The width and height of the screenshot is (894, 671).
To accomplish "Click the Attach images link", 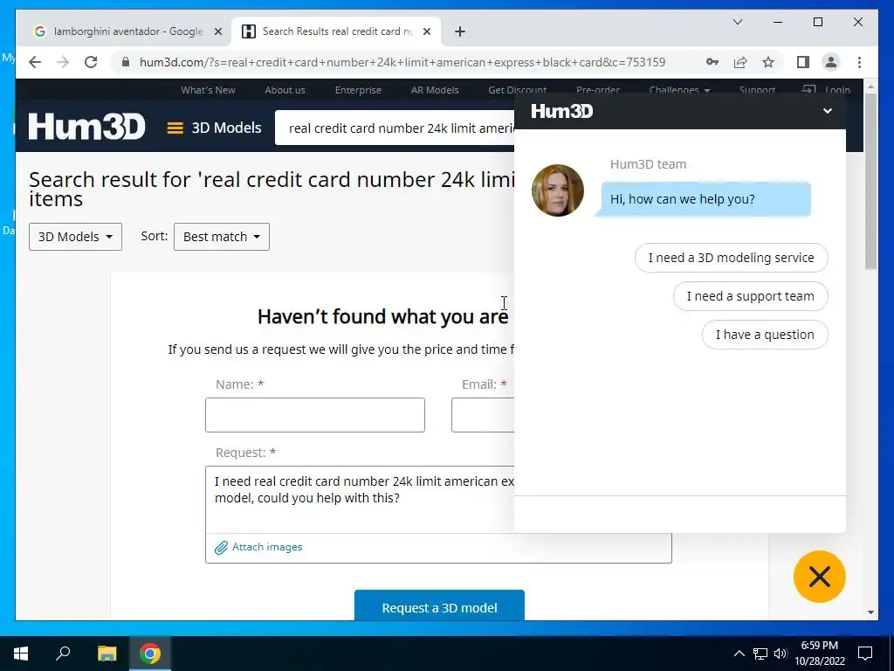I will [x=258, y=547].
